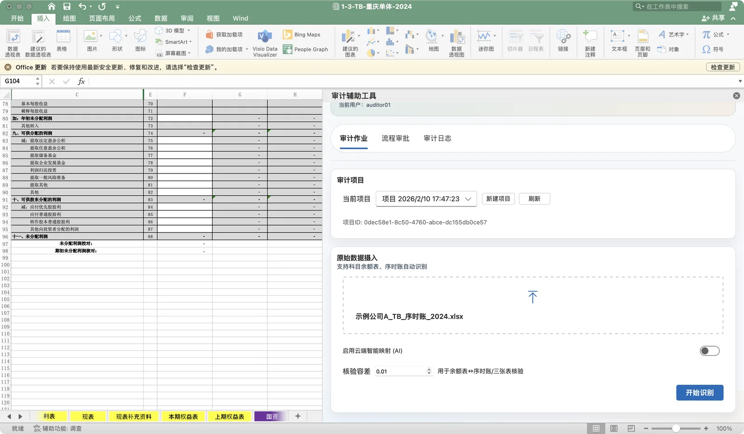The image size is (744, 434).
Task: Save the workbook from title bar
Action: coord(67,7)
